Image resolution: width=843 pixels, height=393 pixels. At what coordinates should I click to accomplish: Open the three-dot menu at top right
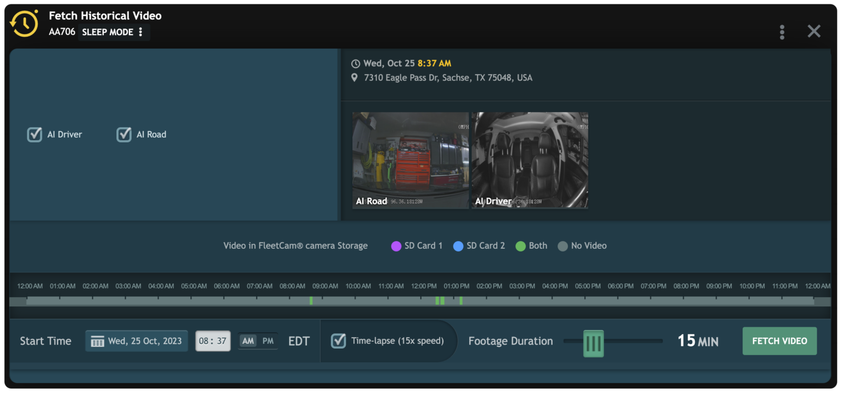tap(782, 32)
